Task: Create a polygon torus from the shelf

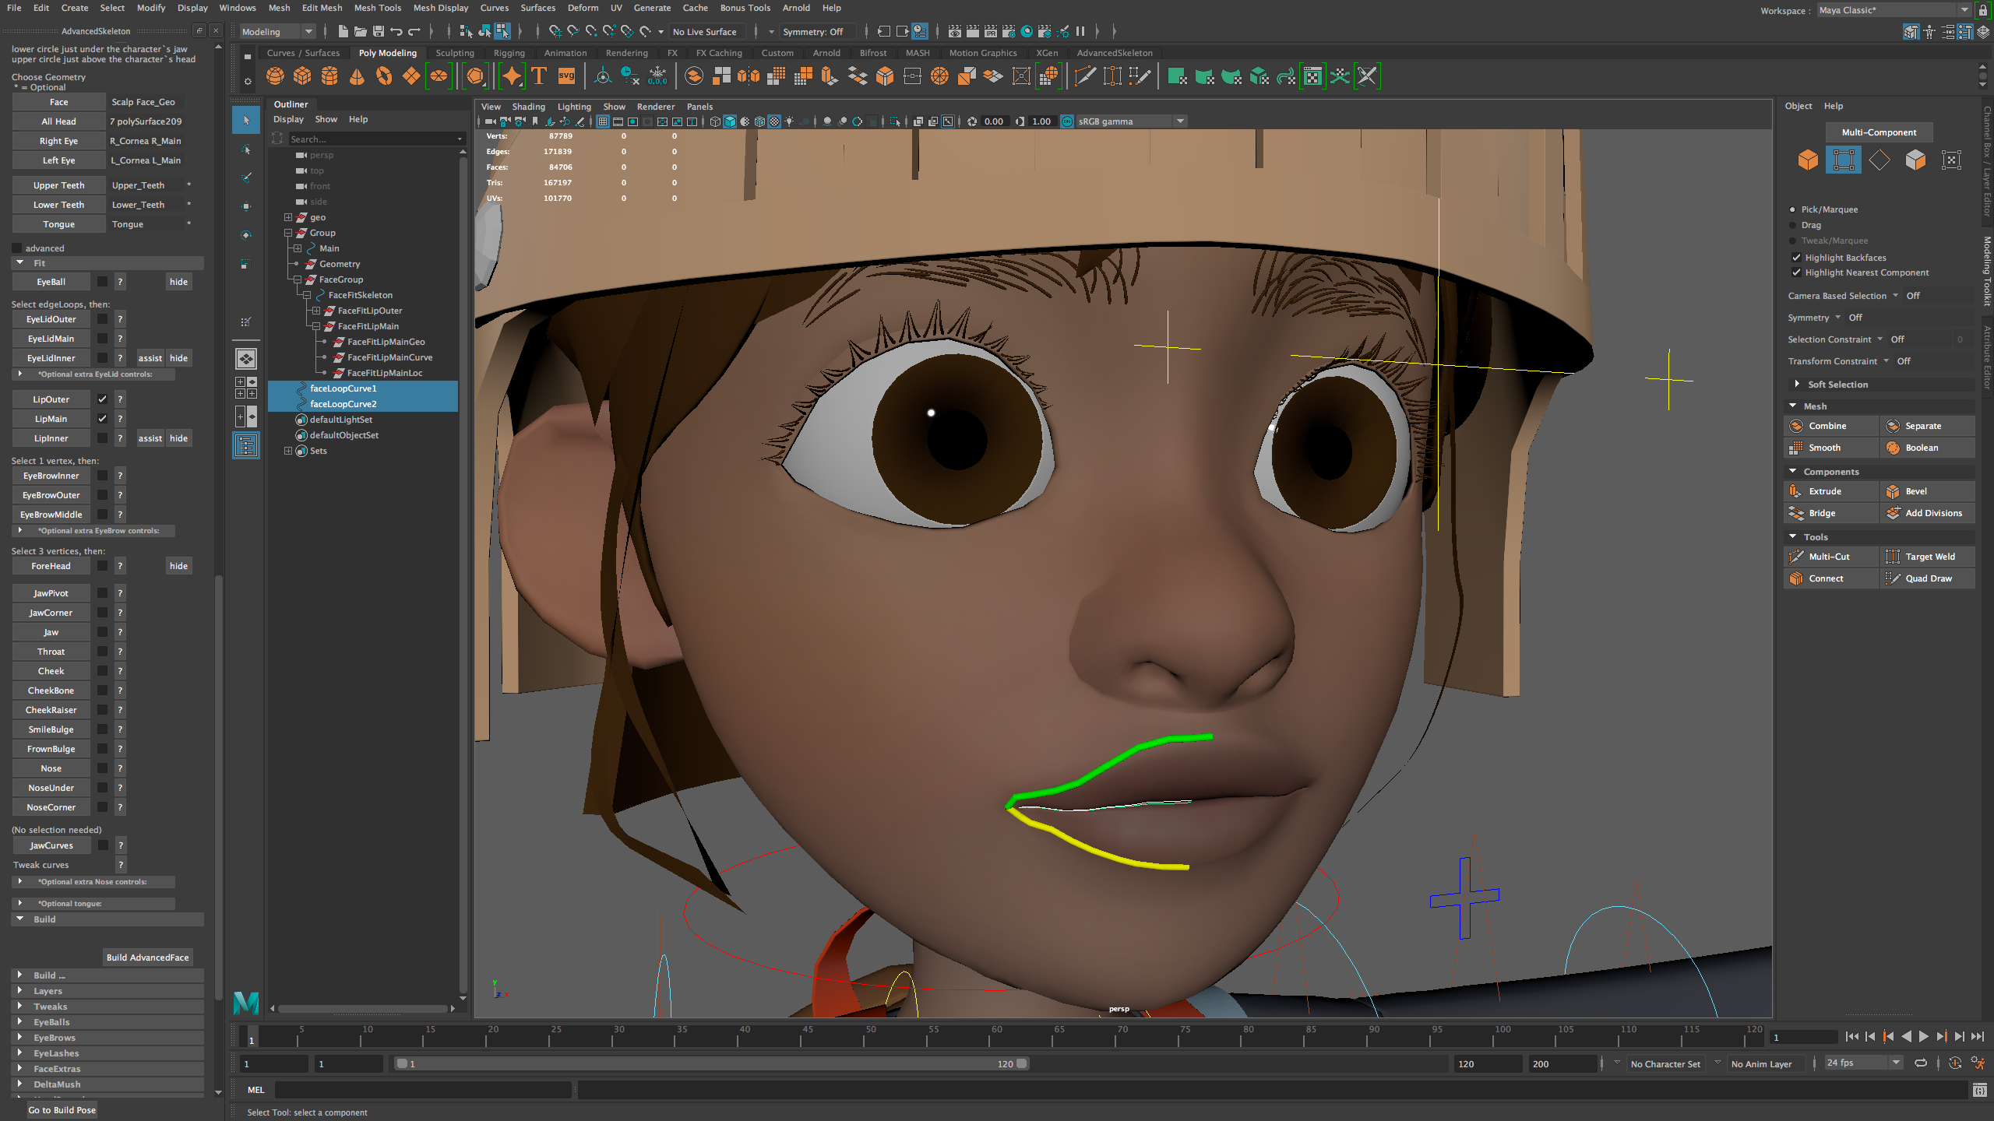Action: [384, 76]
